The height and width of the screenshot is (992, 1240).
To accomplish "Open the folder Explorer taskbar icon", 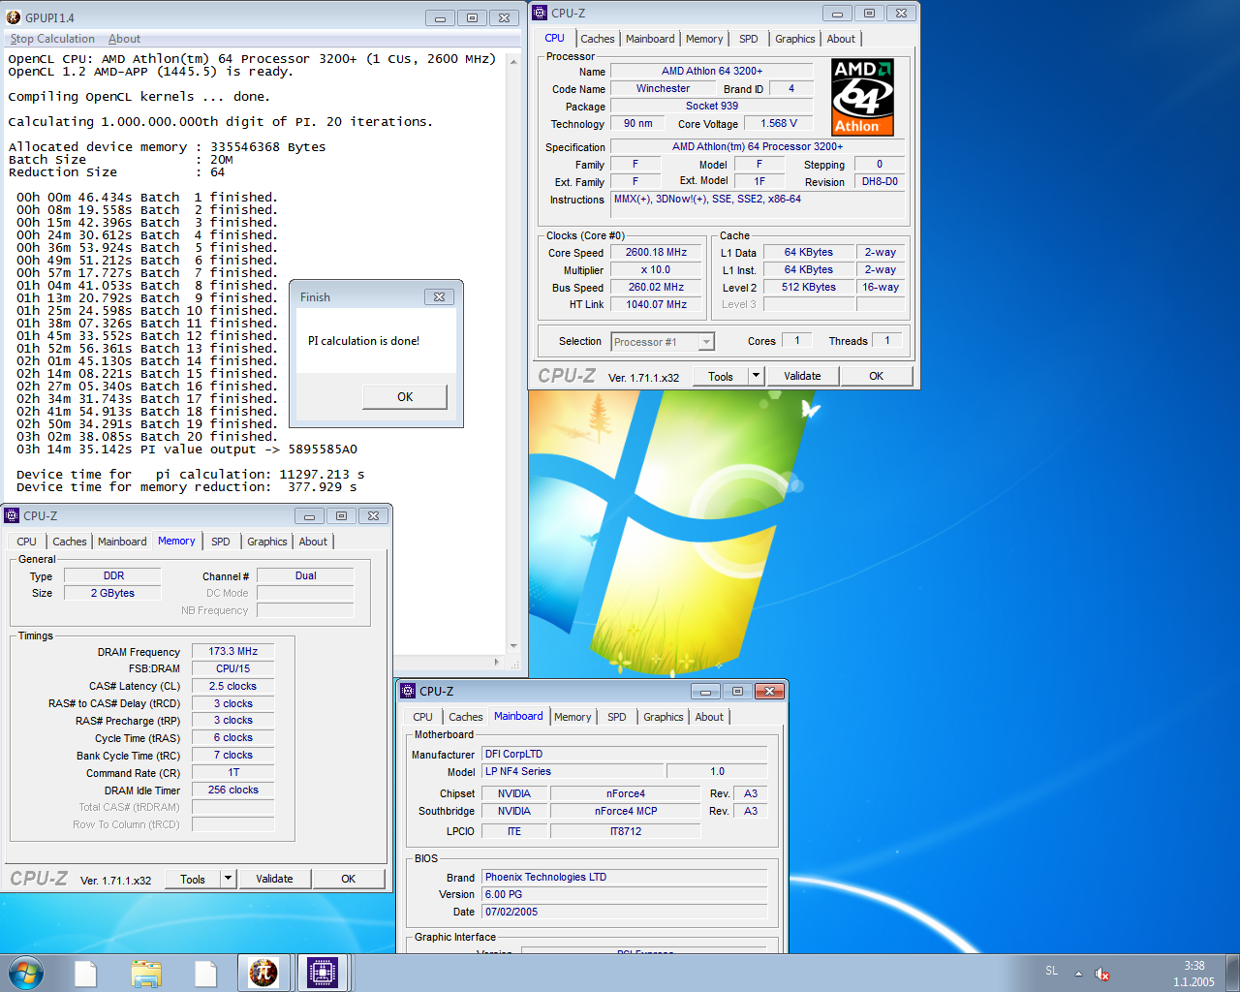I will tap(146, 973).
